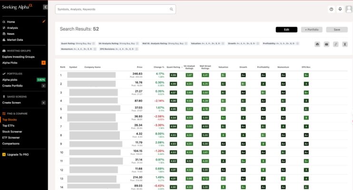353x190 pixels.
Task: Share the results on X
Action: [x=345, y=44]
